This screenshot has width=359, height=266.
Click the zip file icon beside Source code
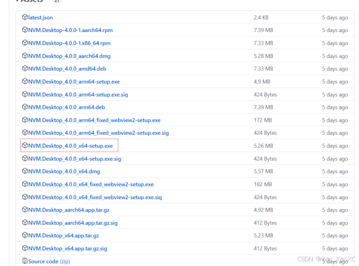(x=25, y=261)
